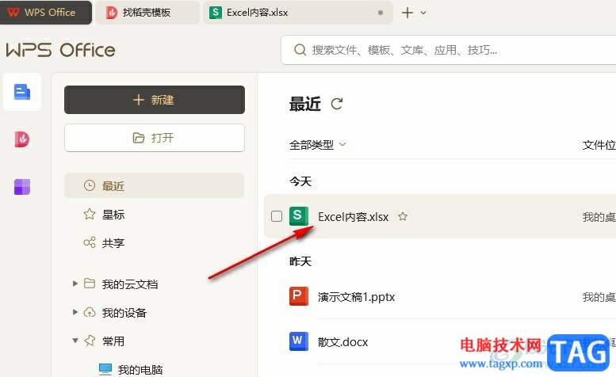Tick the checkbox for Excel内容.xlsx
The image size is (616, 377).
[277, 216]
